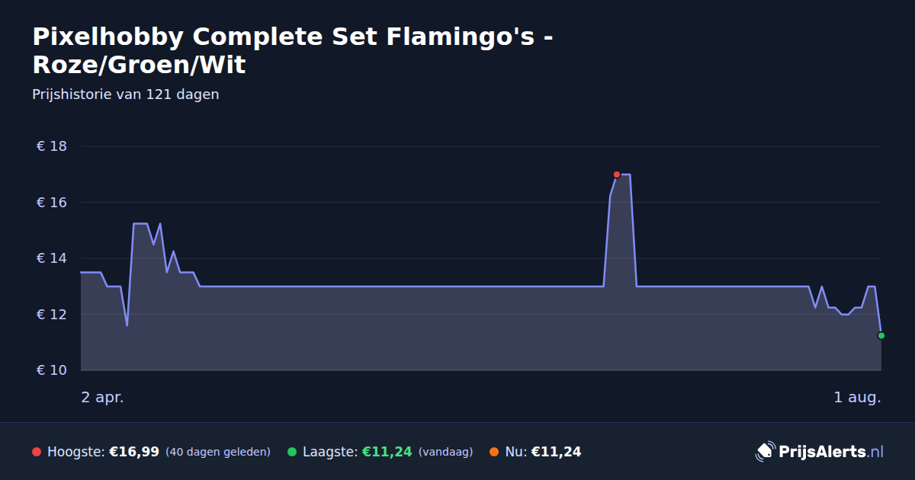The image size is (915, 480).
Task: Click the orange Nu legend dot
Action: pyautogui.click(x=494, y=452)
